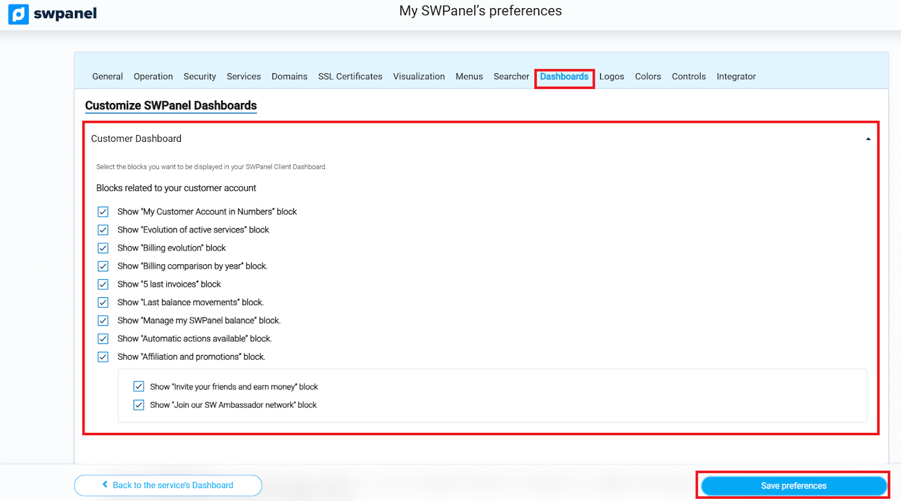Hide "Last balance movements" block
This screenshot has width=901, height=501.
coord(103,302)
